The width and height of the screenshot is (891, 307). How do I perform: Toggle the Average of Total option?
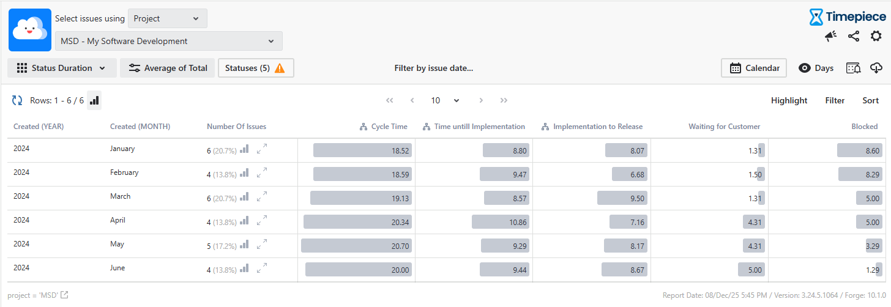(x=168, y=68)
